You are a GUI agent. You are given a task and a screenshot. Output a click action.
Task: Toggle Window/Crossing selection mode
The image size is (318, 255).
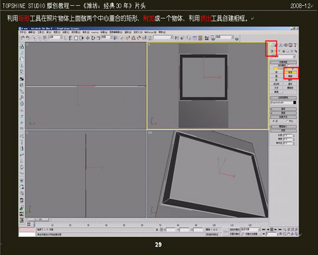click(x=81, y=38)
